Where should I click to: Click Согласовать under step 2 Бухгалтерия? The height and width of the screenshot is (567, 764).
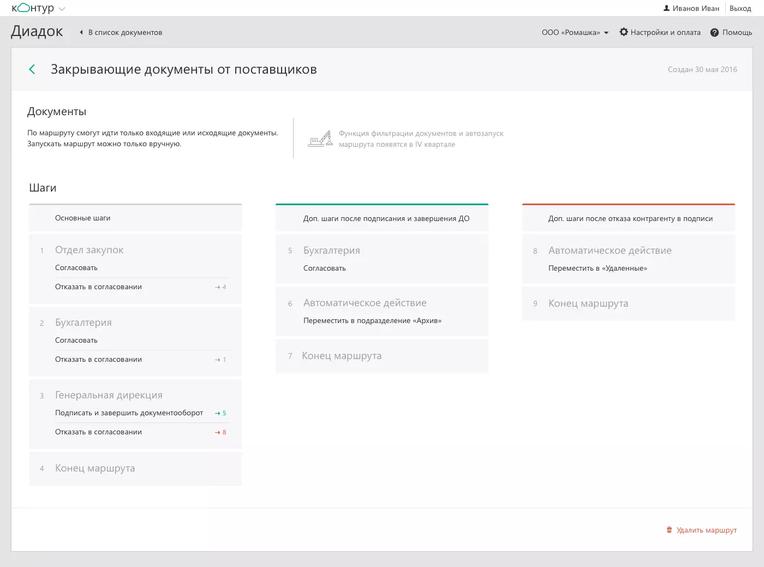tap(76, 340)
